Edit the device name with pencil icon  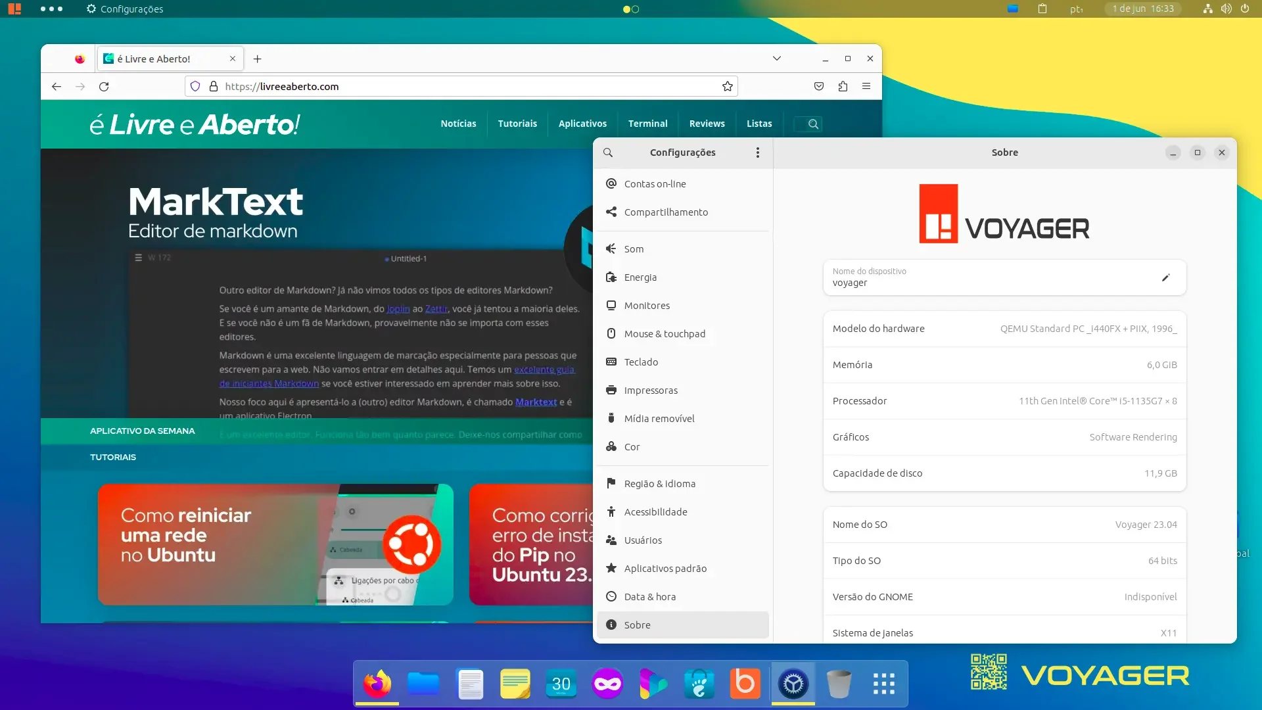(x=1166, y=277)
